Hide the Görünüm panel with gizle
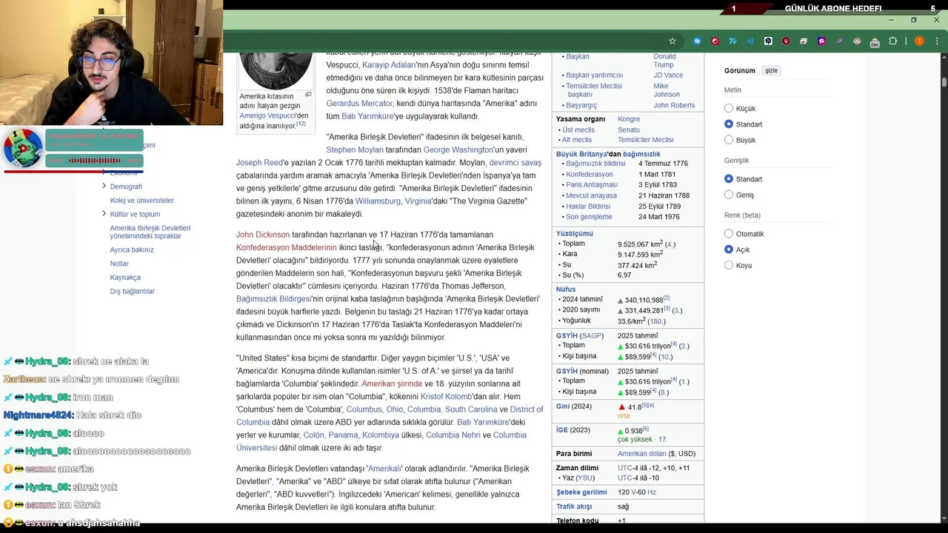Screen dimensions: 948x533 [x=771, y=70]
